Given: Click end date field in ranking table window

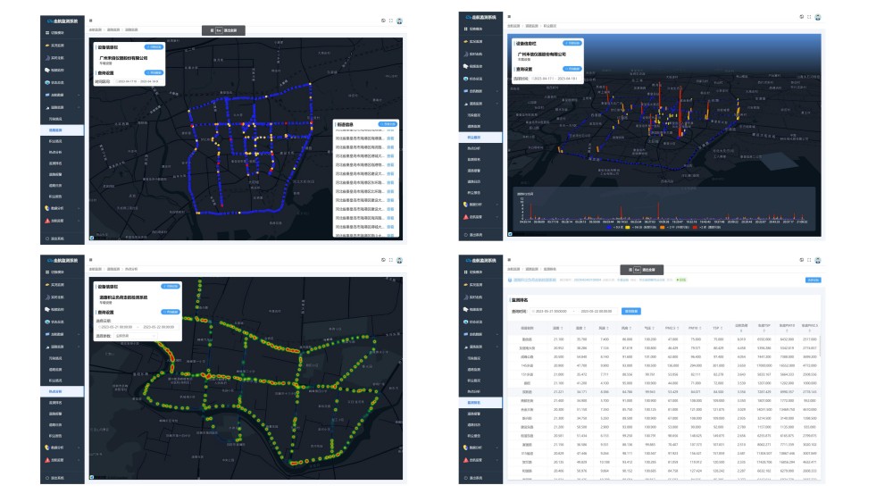Looking at the screenshot, I should click(597, 311).
